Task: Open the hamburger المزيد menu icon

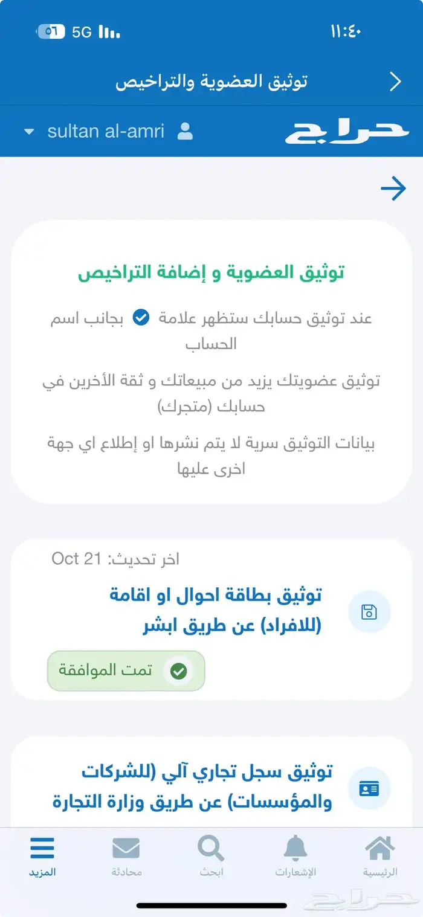Action: pyautogui.click(x=42, y=849)
